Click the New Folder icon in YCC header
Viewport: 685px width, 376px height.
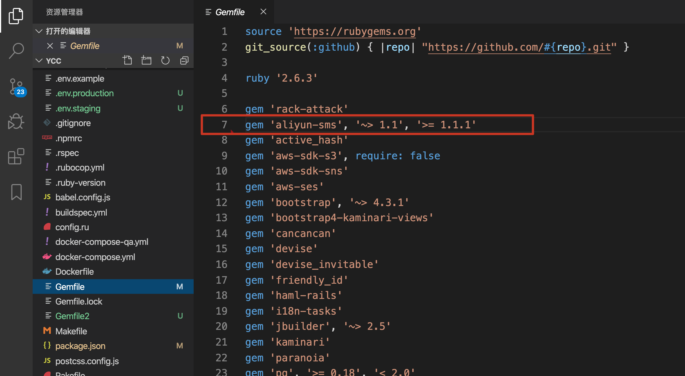pos(146,61)
